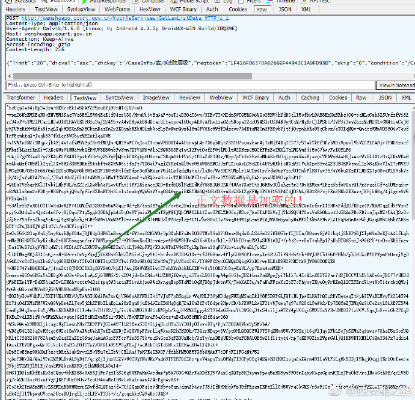This screenshot has width=415, height=400.
Task: Open the GetLawListData request URL link
Action: tap(125, 18)
